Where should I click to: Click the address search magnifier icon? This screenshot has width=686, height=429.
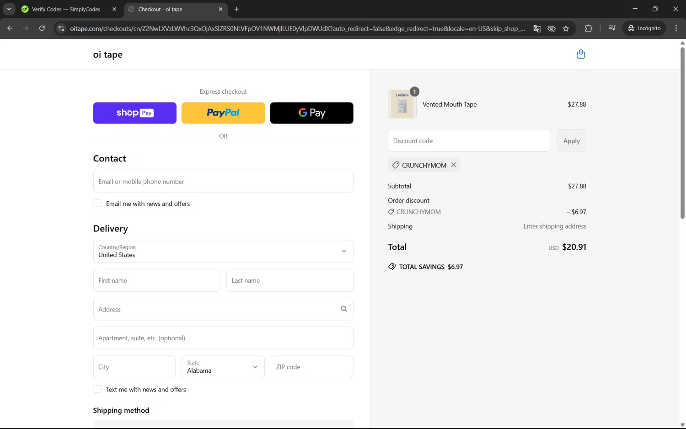pyautogui.click(x=344, y=309)
